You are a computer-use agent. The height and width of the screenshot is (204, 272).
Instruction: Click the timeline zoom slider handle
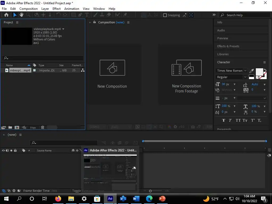click(150, 191)
